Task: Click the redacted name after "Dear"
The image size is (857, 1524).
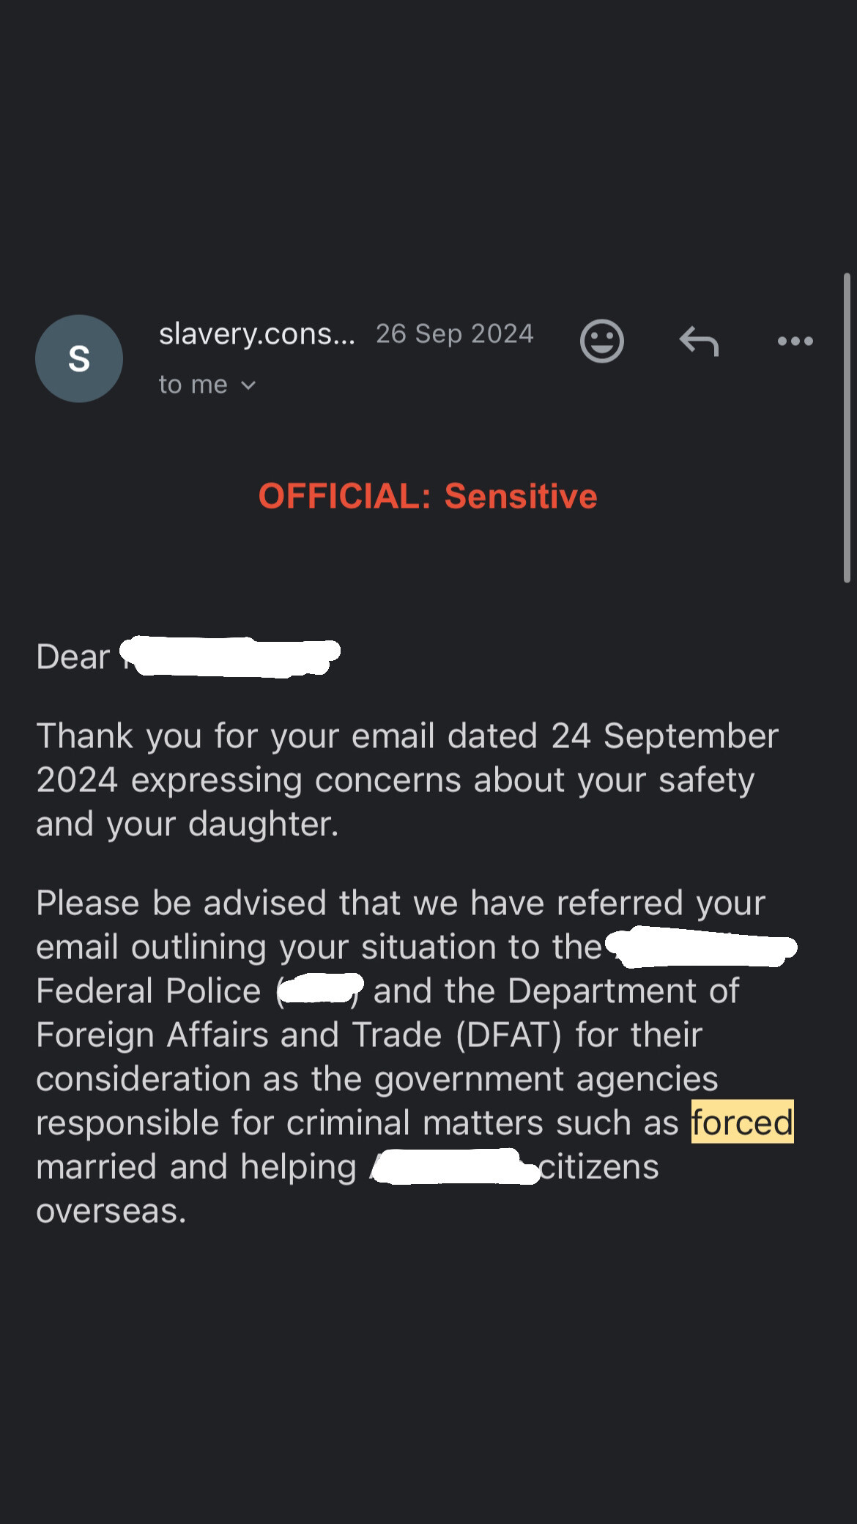Action: tap(231, 656)
